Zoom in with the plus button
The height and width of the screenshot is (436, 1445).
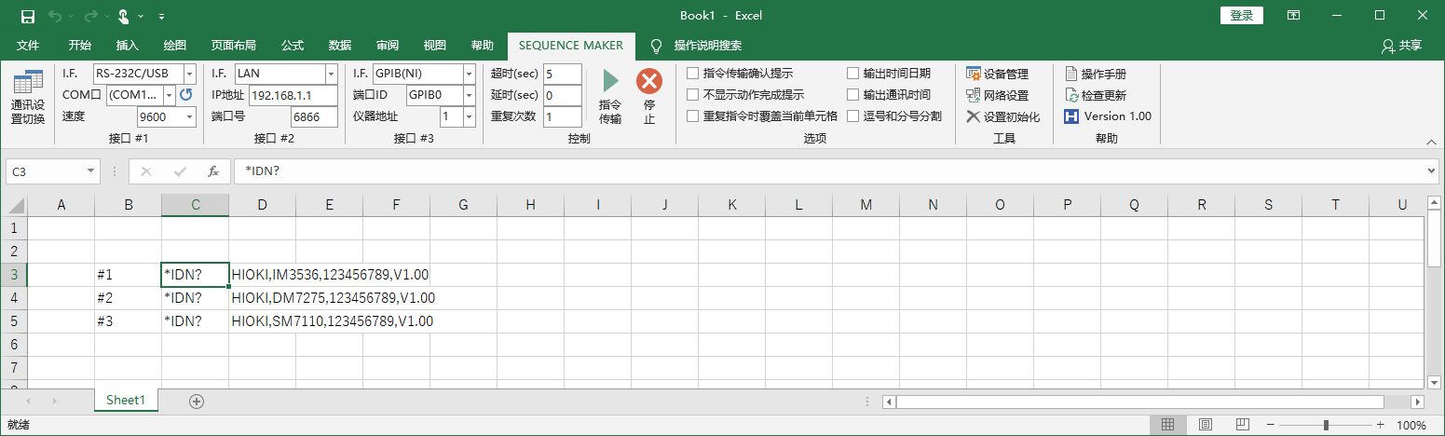pyautogui.click(x=1383, y=425)
